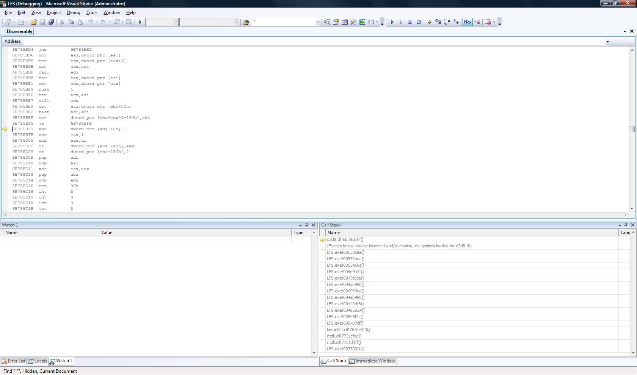This screenshot has width=637, height=375.
Task: Switch to the Error List tab
Action: [14, 361]
